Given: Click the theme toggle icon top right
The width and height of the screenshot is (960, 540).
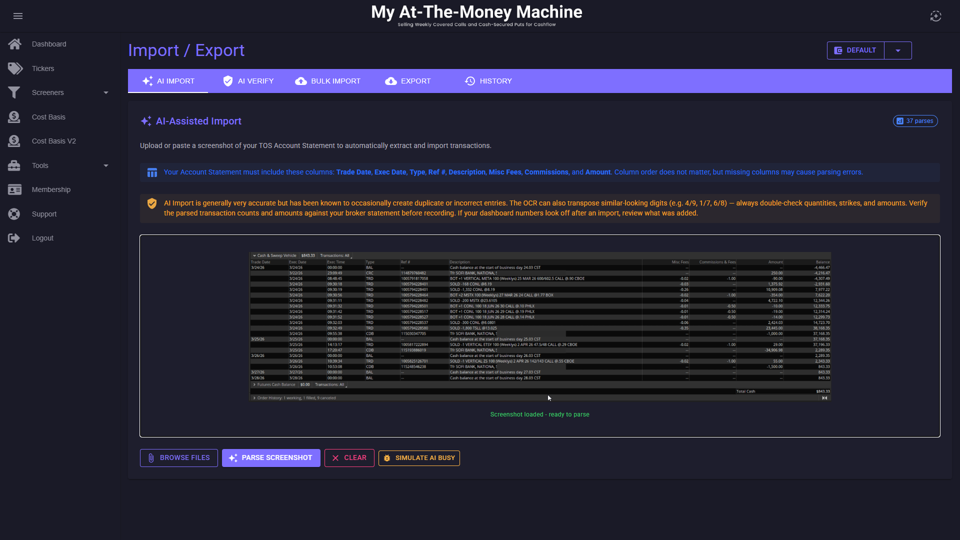Looking at the screenshot, I should click(935, 16).
